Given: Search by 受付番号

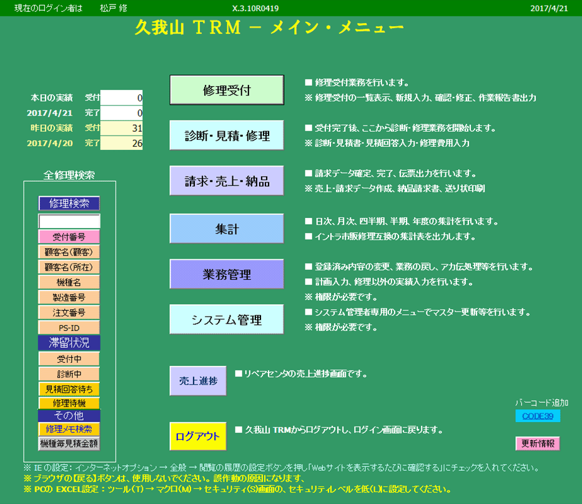Looking at the screenshot, I should [x=69, y=237].
